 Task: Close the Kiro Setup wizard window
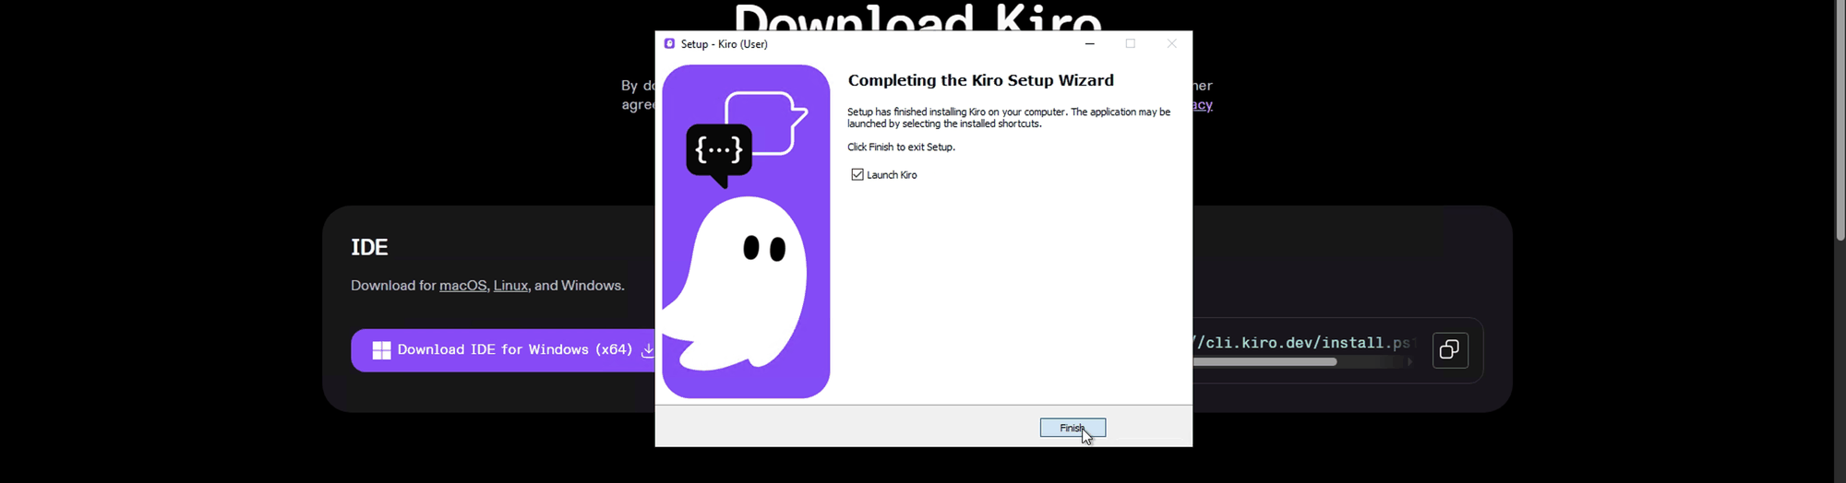coord(1171,43)
